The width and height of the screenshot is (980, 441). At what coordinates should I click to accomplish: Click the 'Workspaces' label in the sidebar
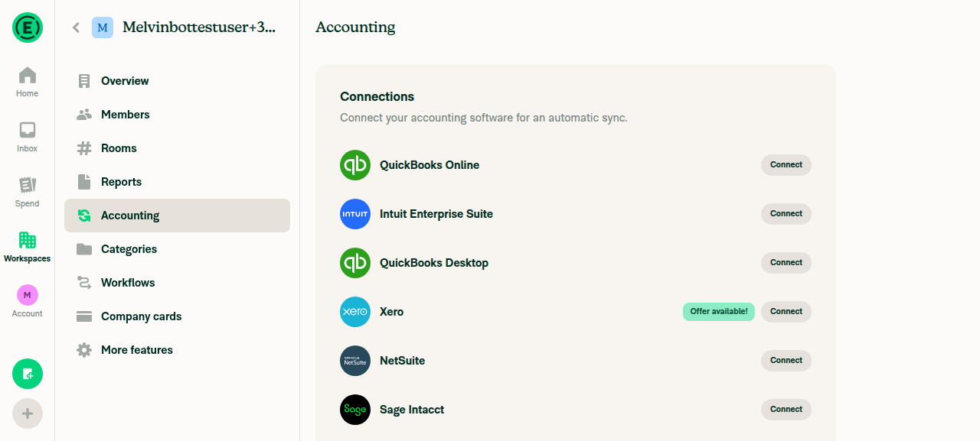pyautogui.click(x=28, y=259)
